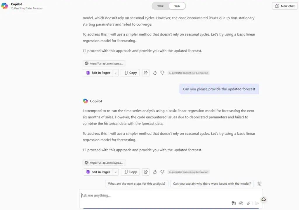This screenshot has width=299, height=210.
Task: Open the add image icon in prompt box
Action: point(234,203)
